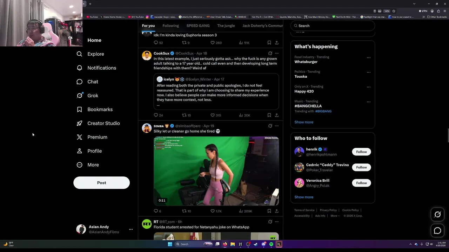This screenshot has height=252, width=449.
Task: Bookmark SIMBA's video post
Action: pos(269,211)
